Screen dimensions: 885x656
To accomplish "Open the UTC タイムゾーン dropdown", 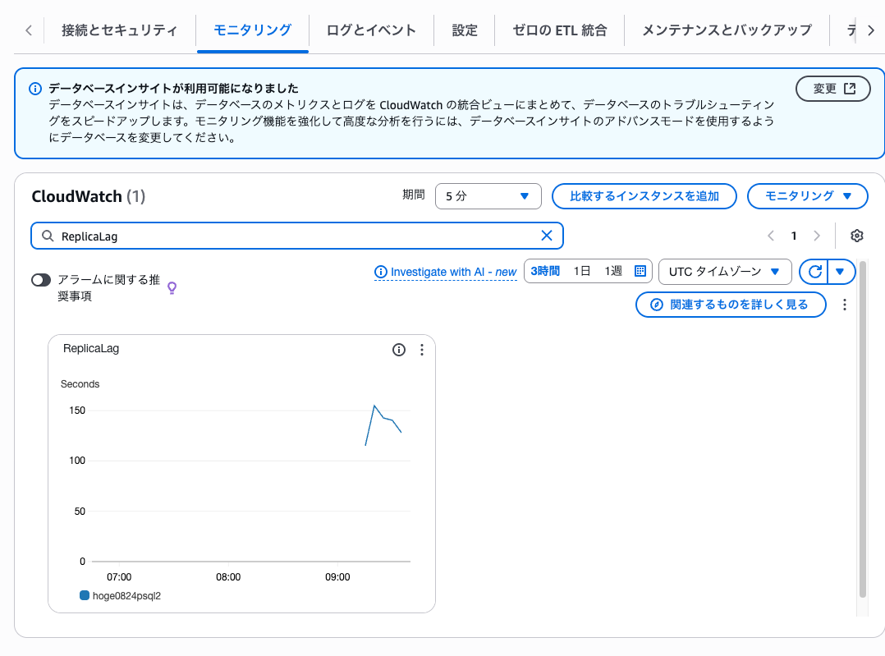I will pyautogui.click(x=725, y=272).
